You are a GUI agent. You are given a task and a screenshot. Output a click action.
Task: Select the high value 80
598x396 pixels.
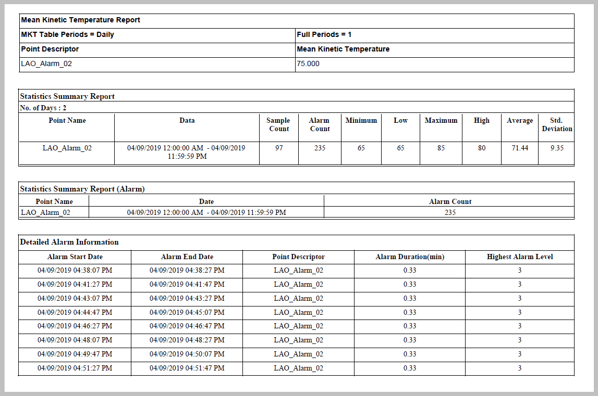[x=482, y=148]
